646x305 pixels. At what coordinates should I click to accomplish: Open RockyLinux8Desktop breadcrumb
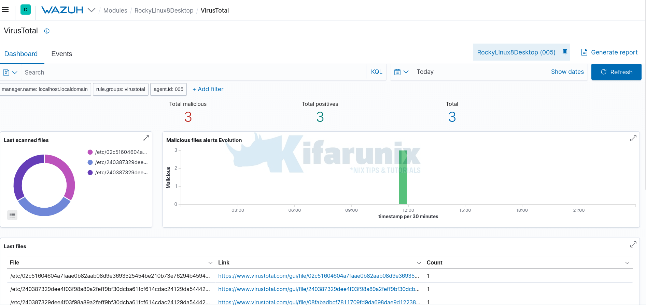point(164,11)
